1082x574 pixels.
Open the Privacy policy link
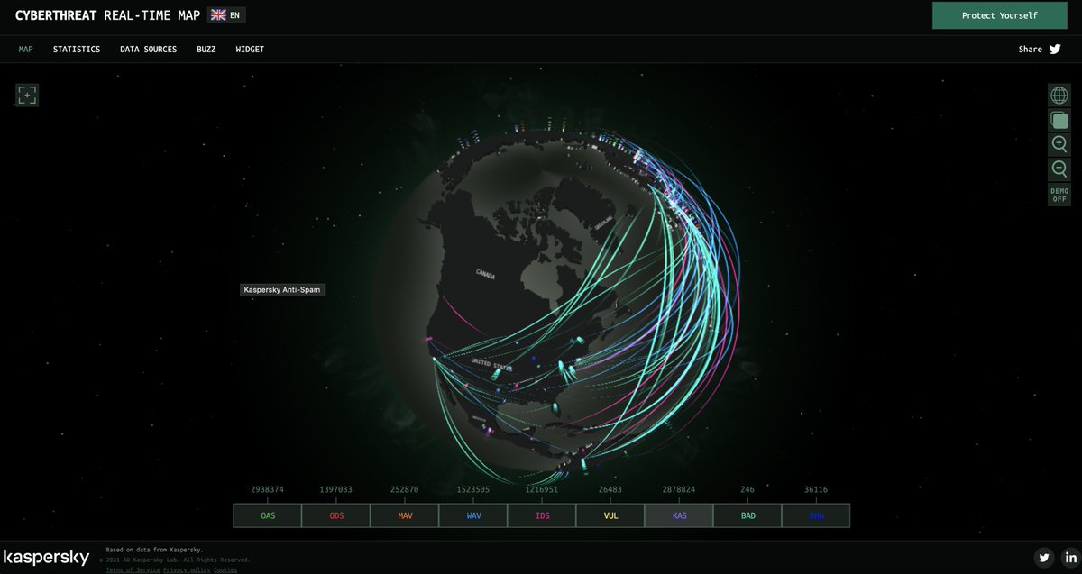point(187,569)
